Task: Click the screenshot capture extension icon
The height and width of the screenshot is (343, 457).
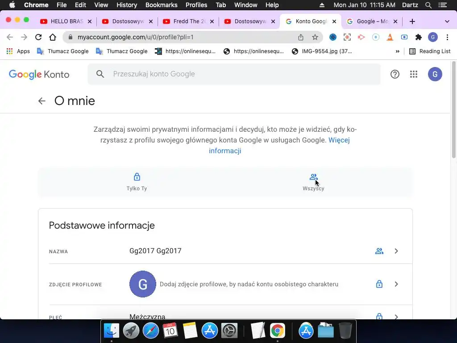Action: click(347, 37)
